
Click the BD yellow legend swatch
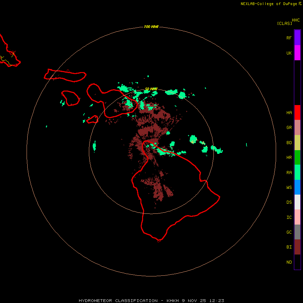click(x=297, y=142)
